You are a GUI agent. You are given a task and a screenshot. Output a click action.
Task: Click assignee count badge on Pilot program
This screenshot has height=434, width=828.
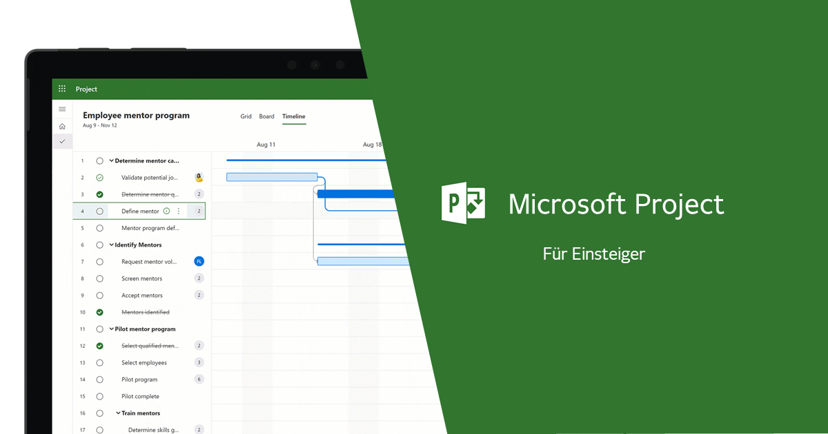pyautogui.click(x=199, y=380)
